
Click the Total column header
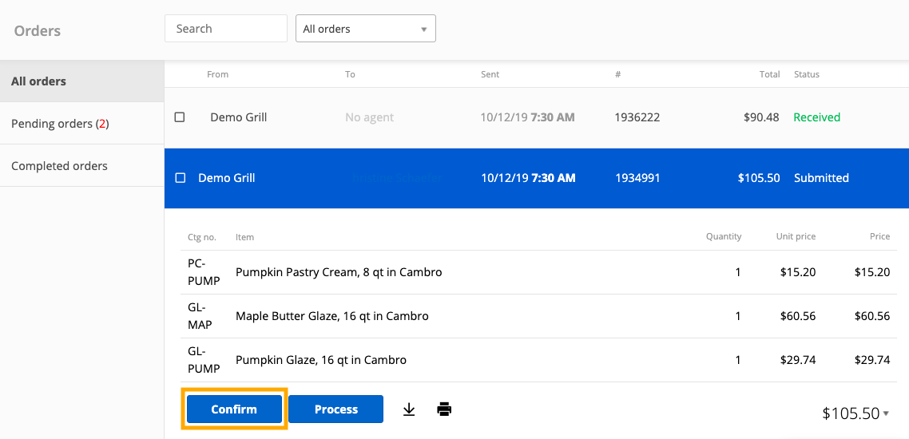pyautogui.click(x=771, y=74)
